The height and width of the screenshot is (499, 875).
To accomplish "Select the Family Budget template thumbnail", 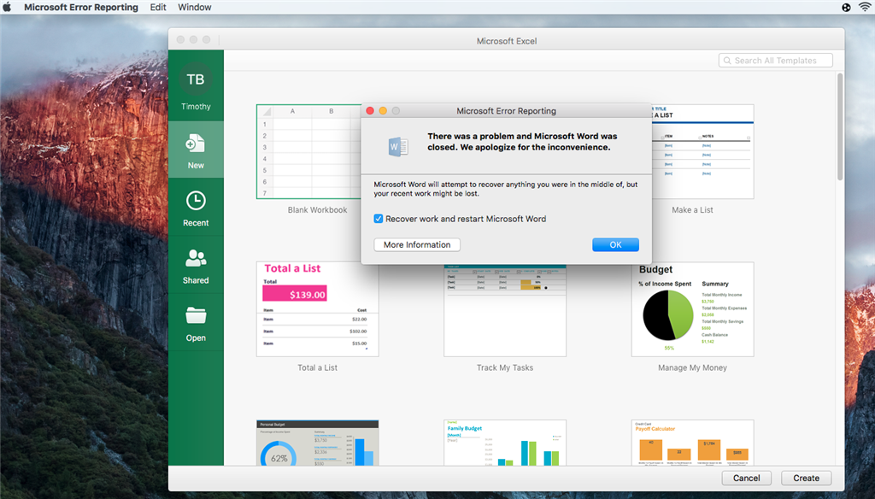I will point(505,443).
